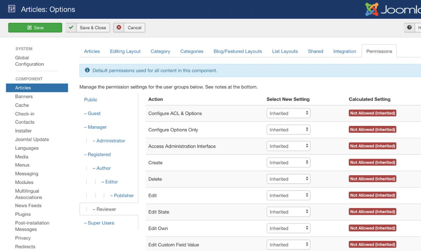Select the Guest user group
The width and height of the screenshot is (421, 251).
coord(92,113)
